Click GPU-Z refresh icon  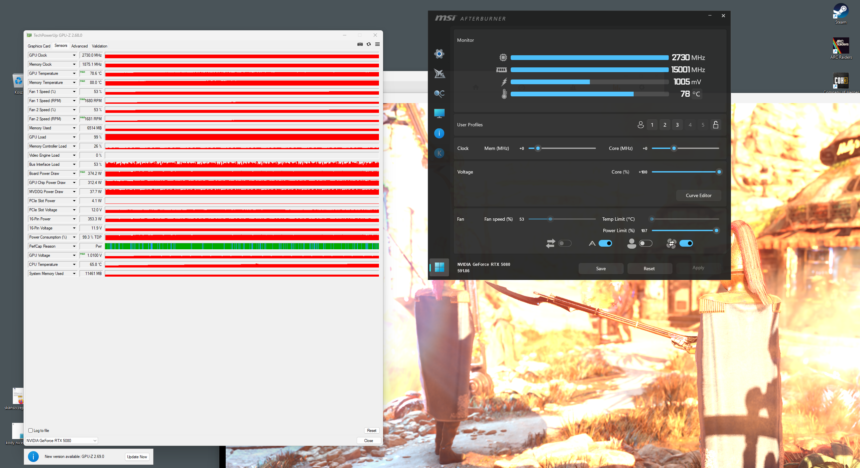tap(369, 44)
